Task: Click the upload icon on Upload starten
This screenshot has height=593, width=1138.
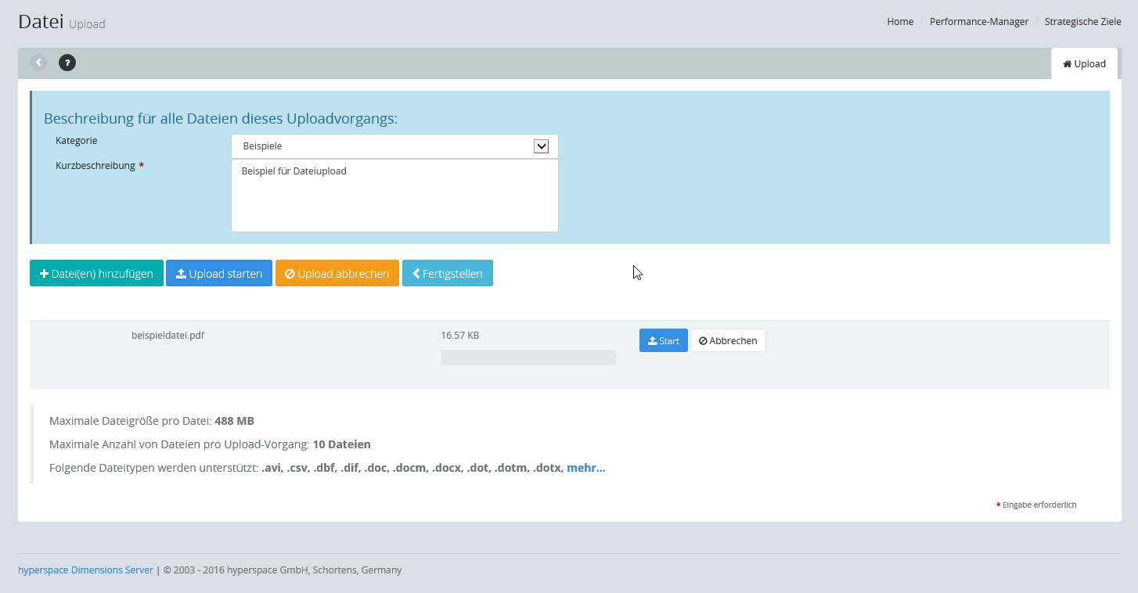Action: tap(181, 274)
